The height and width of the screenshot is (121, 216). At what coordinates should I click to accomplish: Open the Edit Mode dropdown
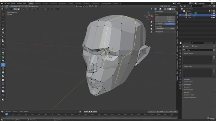[7, 9]
